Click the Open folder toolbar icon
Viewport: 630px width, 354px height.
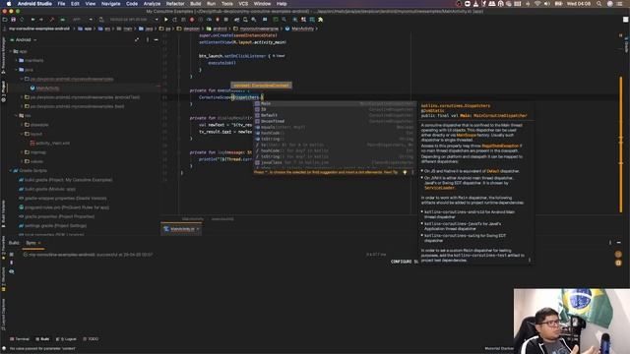pos(5,20)
